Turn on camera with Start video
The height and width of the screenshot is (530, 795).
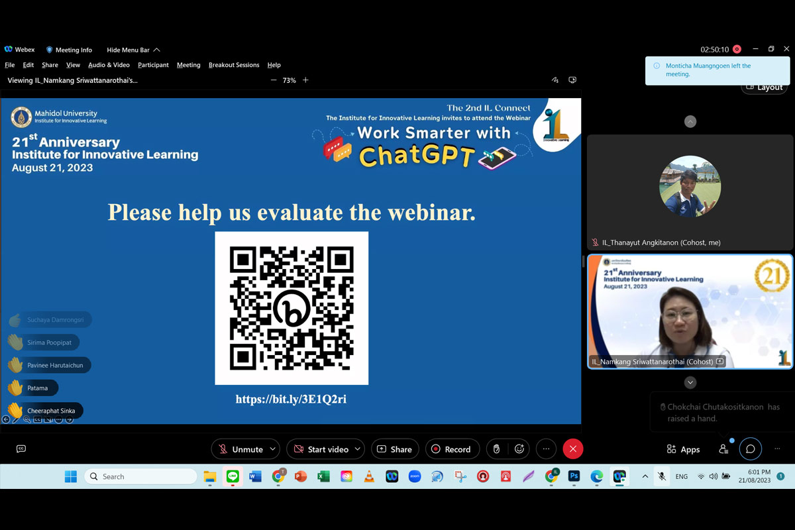[x=321, y=449]
